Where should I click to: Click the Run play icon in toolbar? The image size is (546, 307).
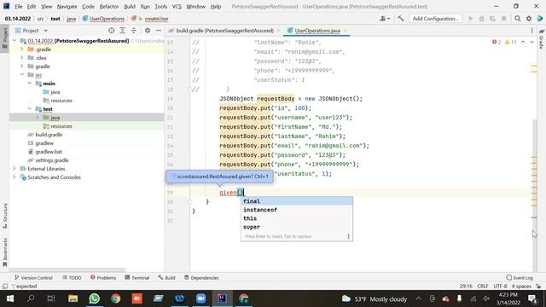click(470, 19)
